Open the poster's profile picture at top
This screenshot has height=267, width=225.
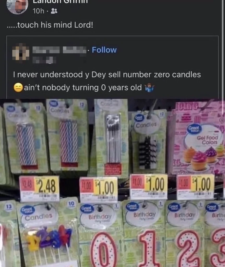(x=17, y=6)
